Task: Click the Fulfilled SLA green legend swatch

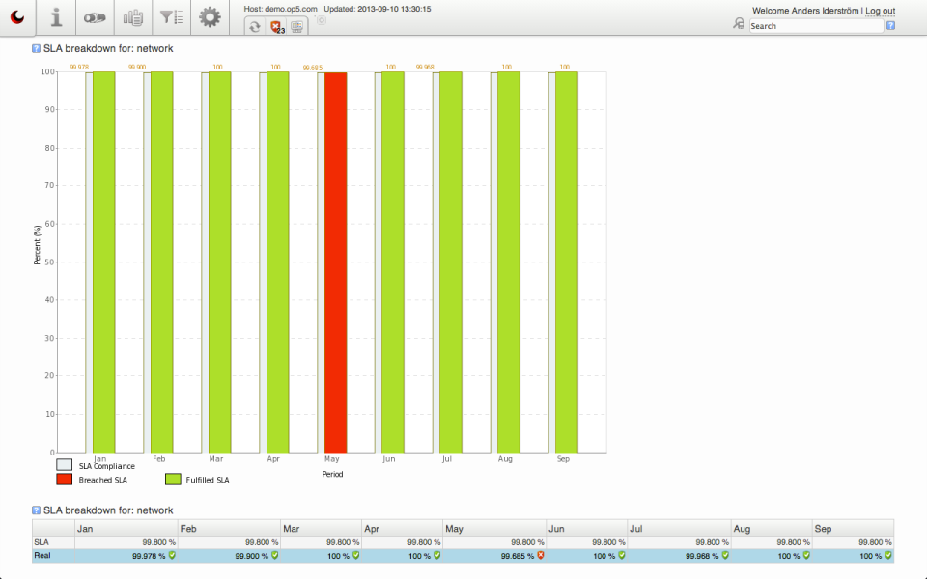Action: tap(173, 480)
